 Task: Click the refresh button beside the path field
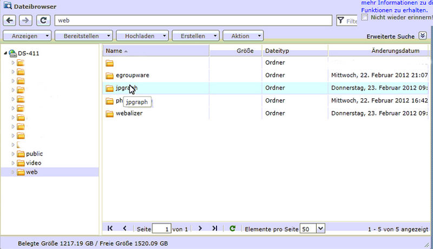click(44, 21)
